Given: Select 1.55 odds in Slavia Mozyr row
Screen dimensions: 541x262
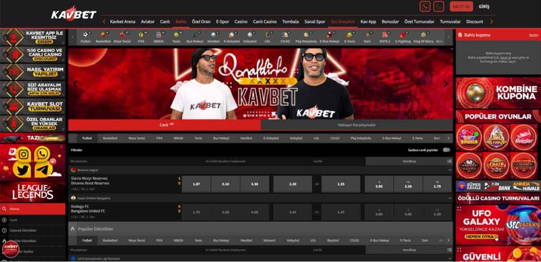Looking at the screenshot, I should (x=341, y=184).
